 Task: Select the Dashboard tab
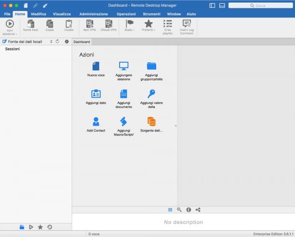click(x=81, y=42)
